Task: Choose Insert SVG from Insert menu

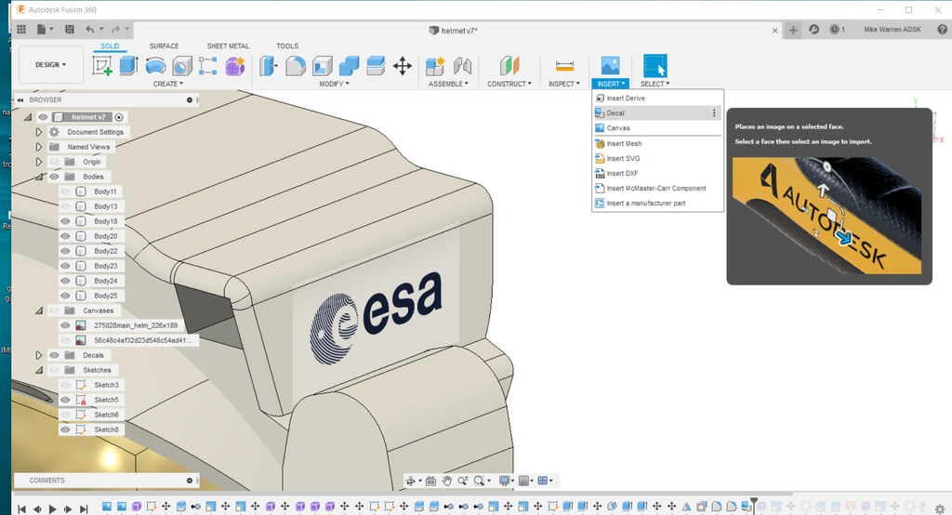Action: coord(623,159)
